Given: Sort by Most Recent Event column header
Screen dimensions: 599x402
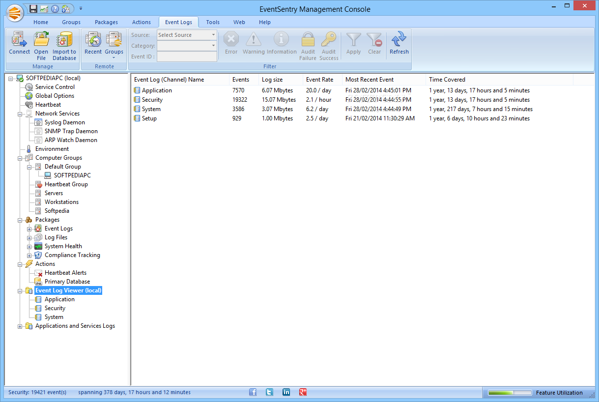Looking at the screenshot, I should (384, 80).
